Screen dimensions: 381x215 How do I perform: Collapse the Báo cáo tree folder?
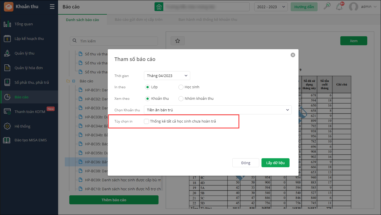pyautogui.click(x=74, y=81)
